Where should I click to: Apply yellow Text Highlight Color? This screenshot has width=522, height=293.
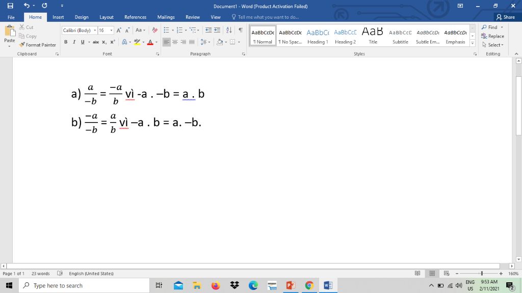[137, 42]
